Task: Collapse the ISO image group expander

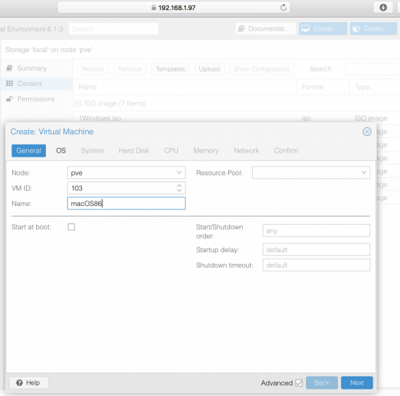Action: 78,103
